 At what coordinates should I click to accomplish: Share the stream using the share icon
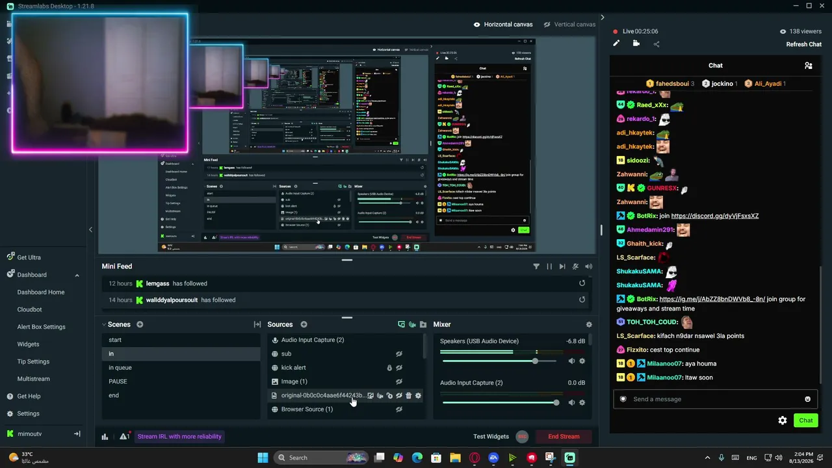pos(656,44)
